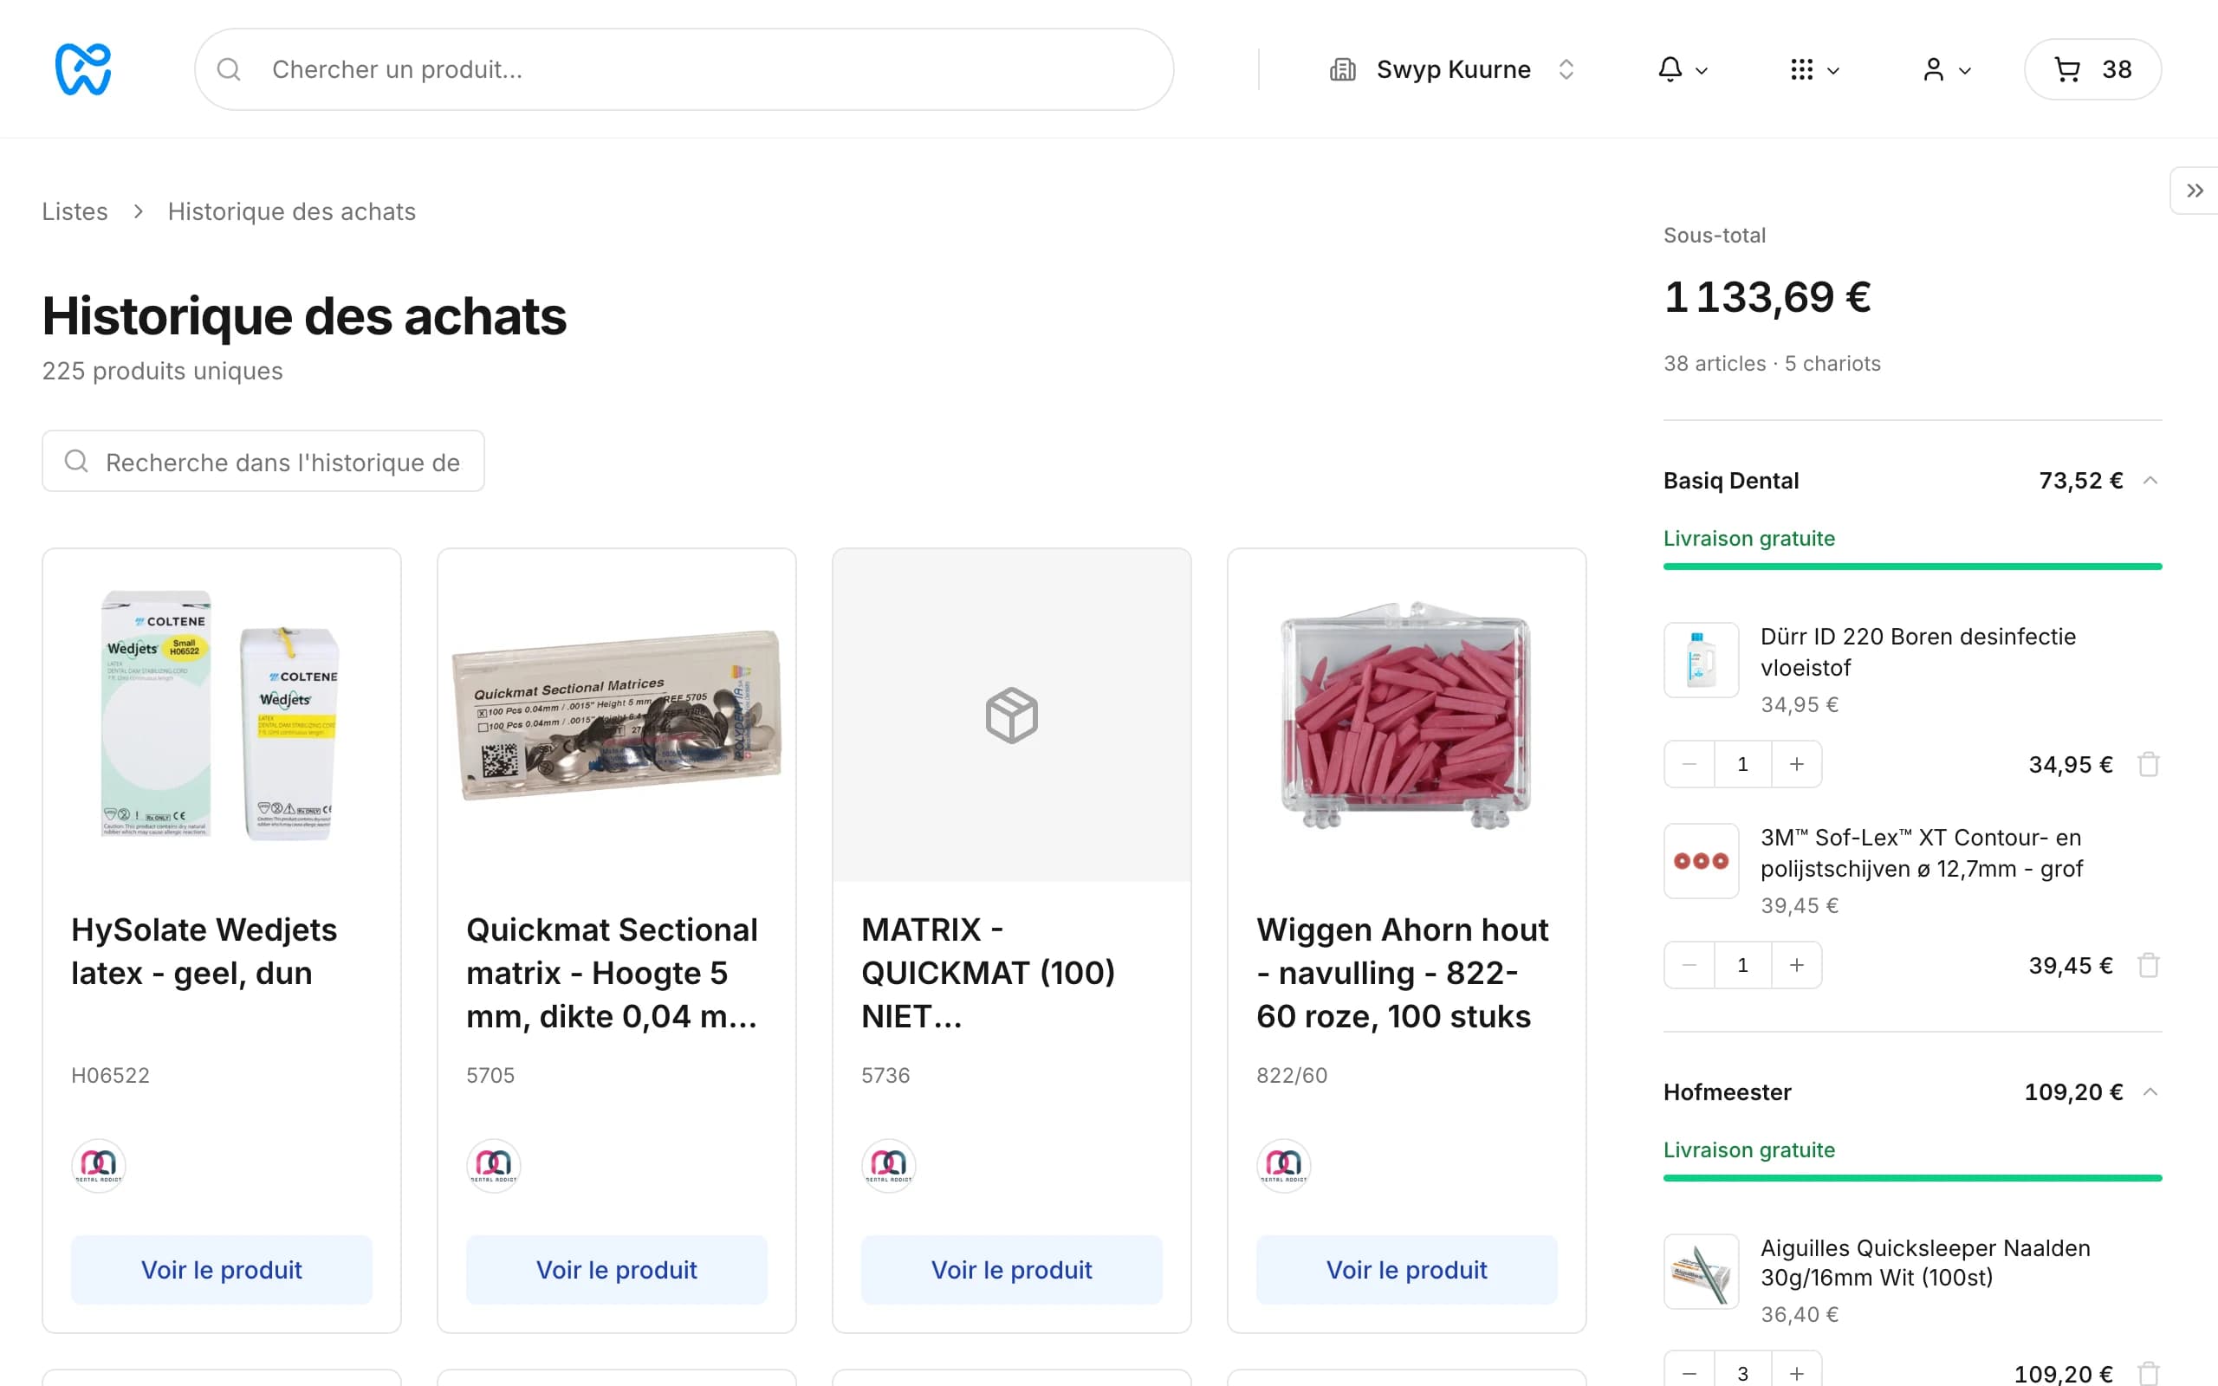Click the Basiq Dental free delivery progress bar
This screenshot has width=2218, height=1386.
1913,567
